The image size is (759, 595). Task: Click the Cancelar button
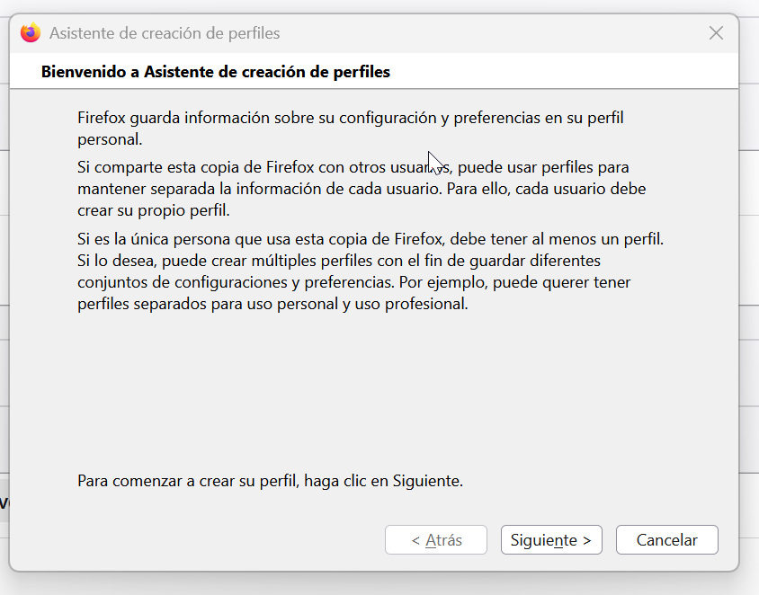click(x=667, y=540)
